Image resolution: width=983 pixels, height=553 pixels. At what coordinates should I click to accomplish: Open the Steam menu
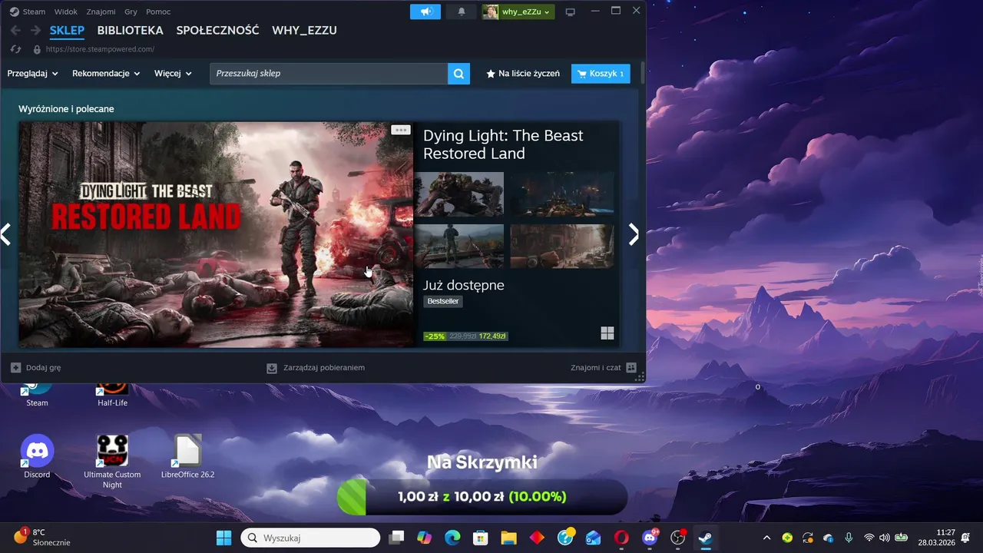pos(34,12)
